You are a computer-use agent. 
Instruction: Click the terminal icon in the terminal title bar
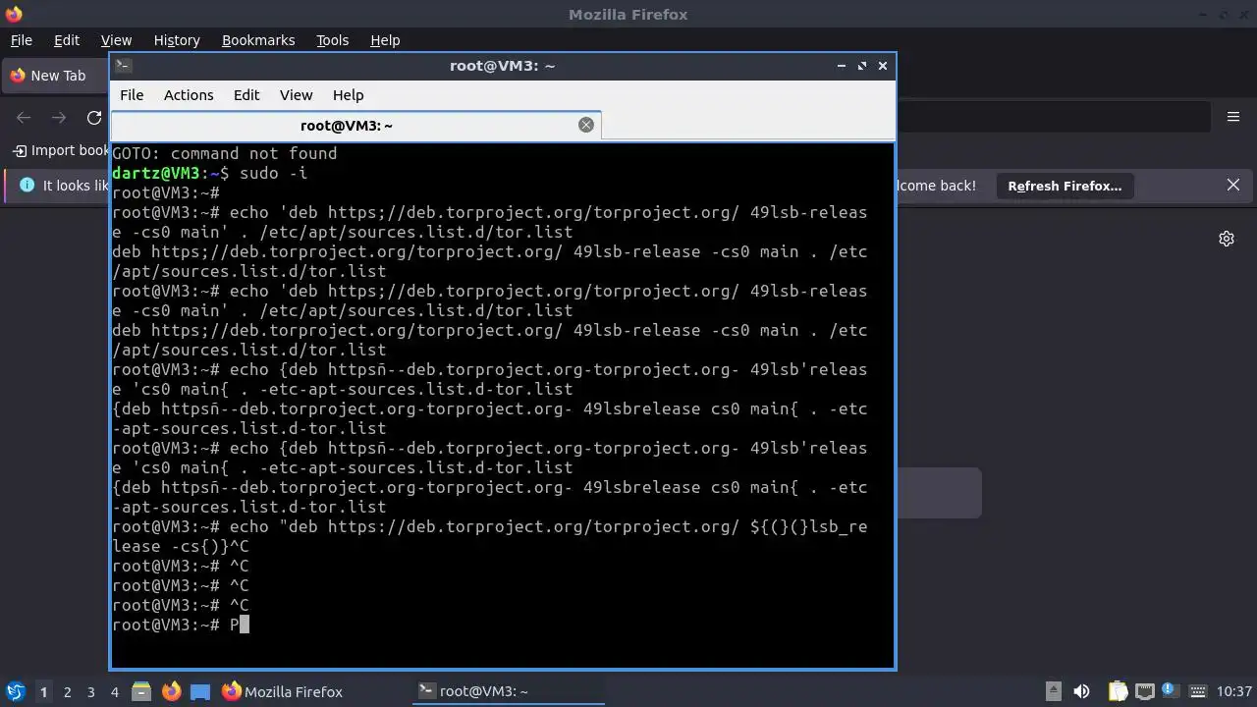124,65
